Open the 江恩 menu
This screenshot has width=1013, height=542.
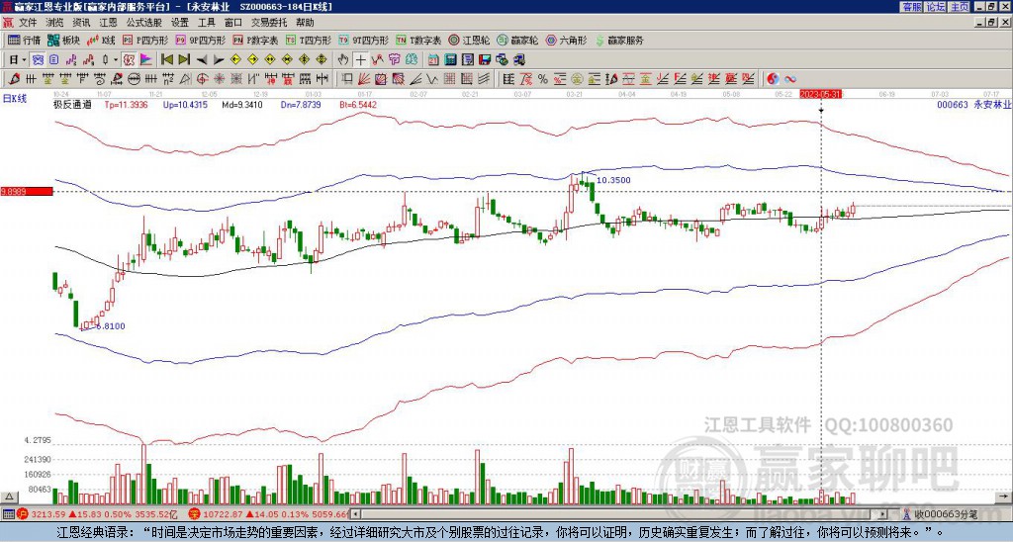point(108,23)
